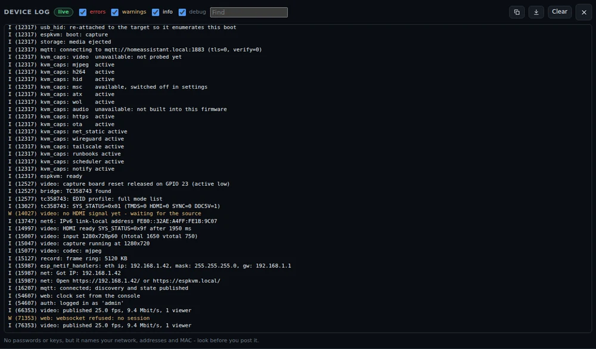Select the 'video: codec: mjpeg' log line

(55, 251)
